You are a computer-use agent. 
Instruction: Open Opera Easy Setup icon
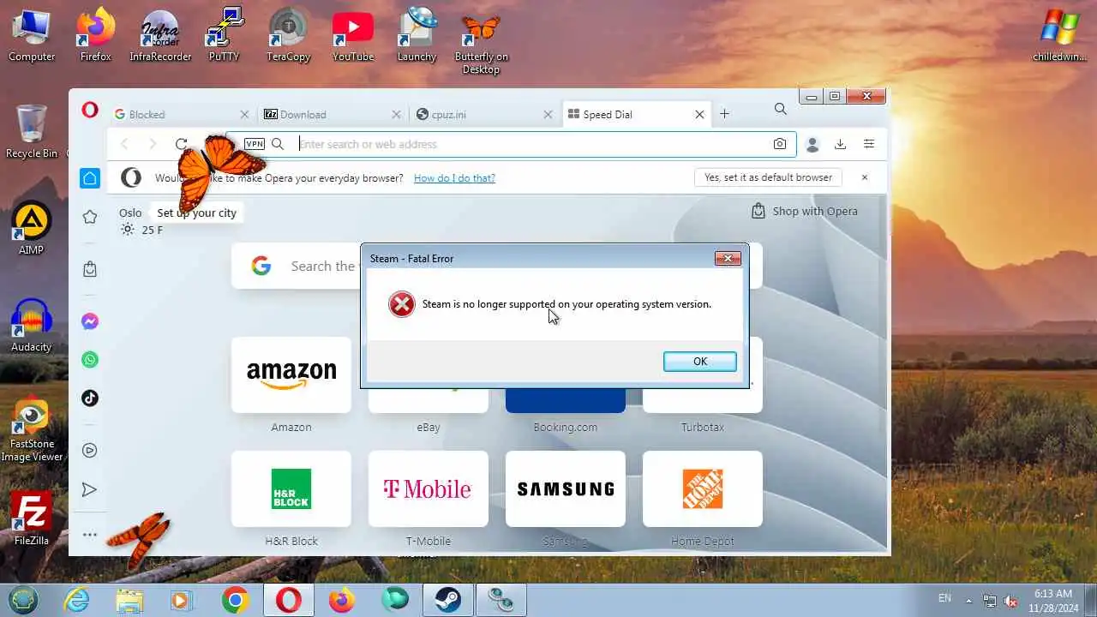(869, 144)
